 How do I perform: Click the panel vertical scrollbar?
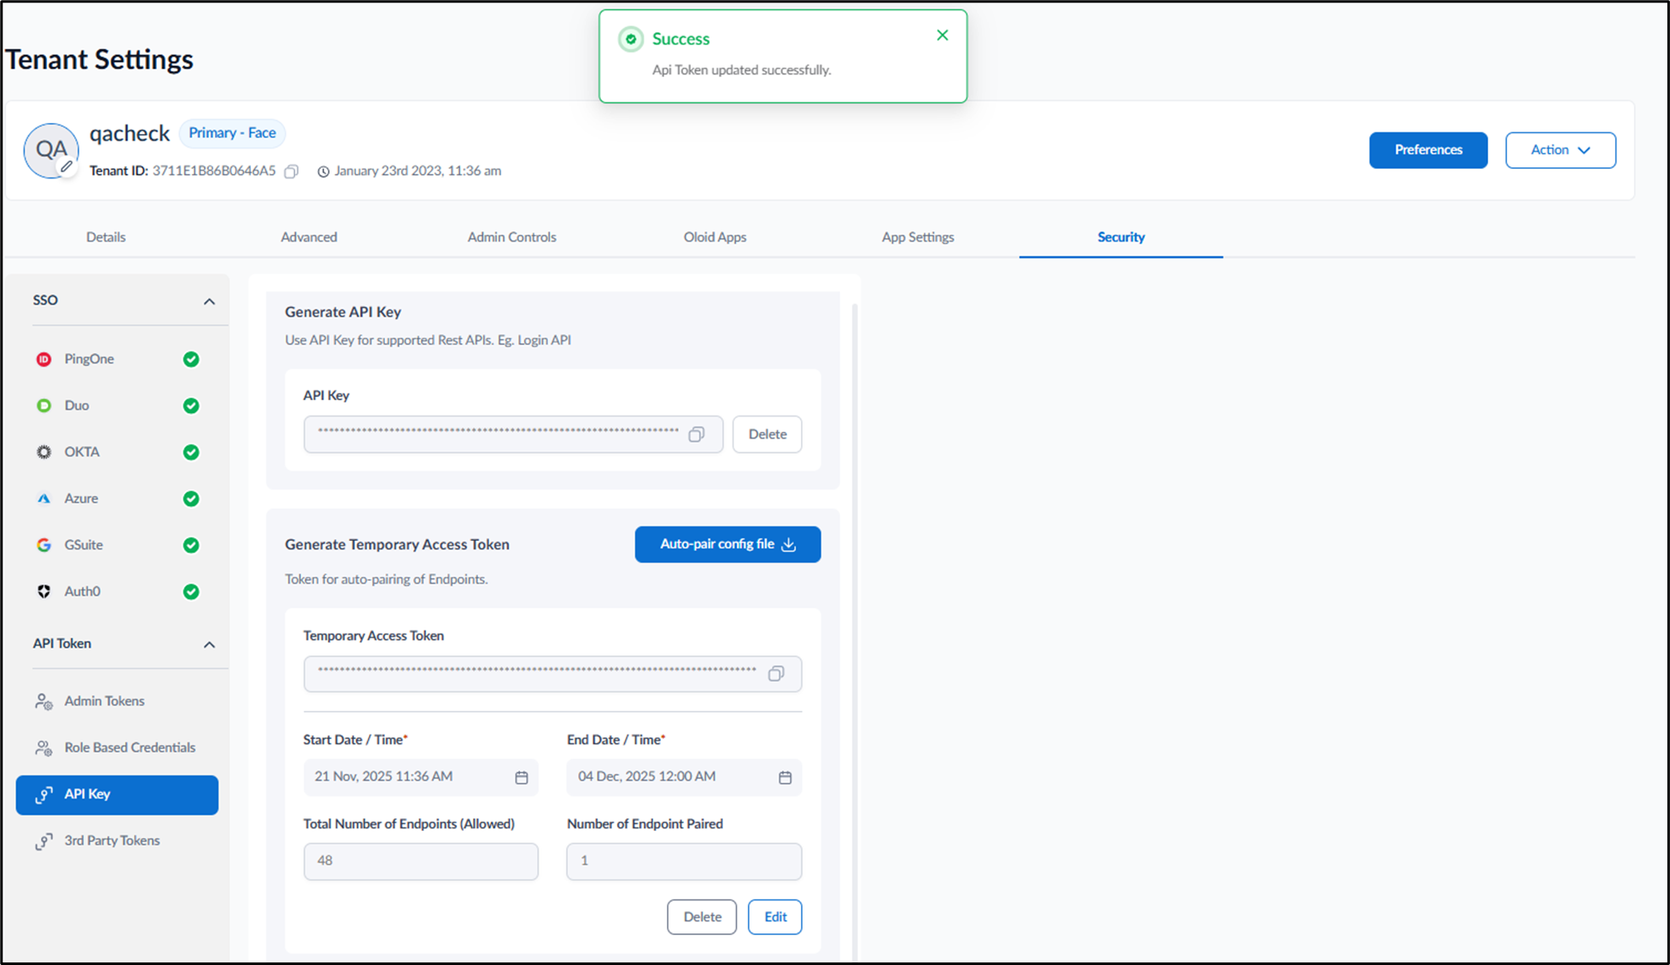[855, 631]
